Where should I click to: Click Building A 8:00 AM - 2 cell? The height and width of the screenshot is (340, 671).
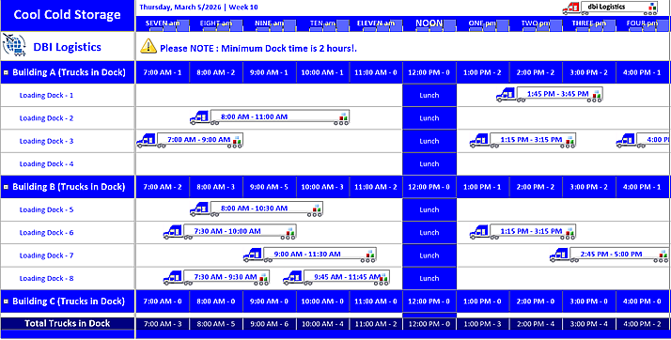pyautogui.click(x=216, y=72)
